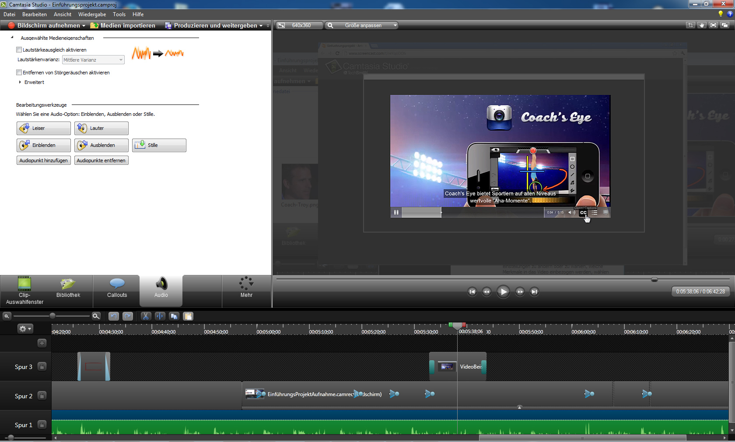Open the Datei menu
Screen dimensions: 735x442
10,14
